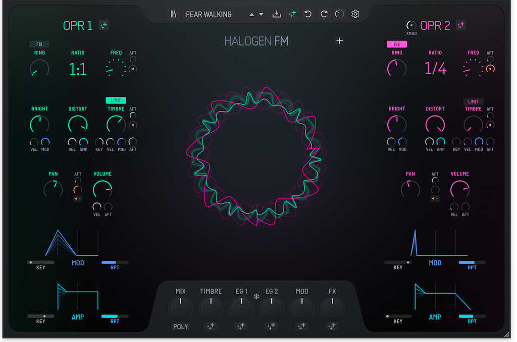Save preset using download icon
This screenshot has height=342, width=517.
coord(277,14)
